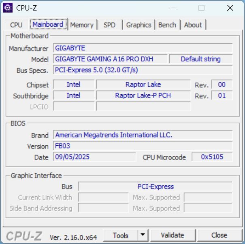
Task: Open the About tab
Action: click(193, 25)
